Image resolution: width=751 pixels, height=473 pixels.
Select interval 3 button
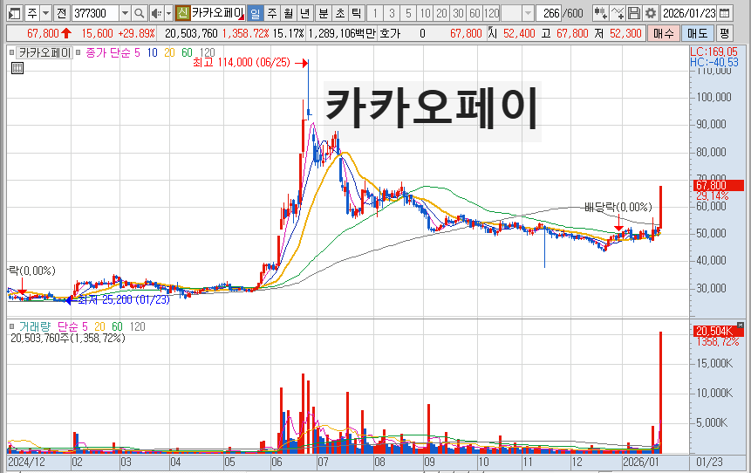(x=392, y=13)
